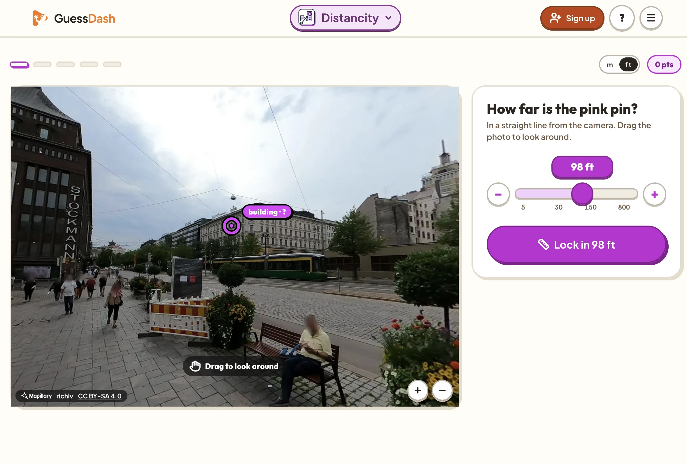
Task: Open the help question mark button
Action: click(622, 18)
